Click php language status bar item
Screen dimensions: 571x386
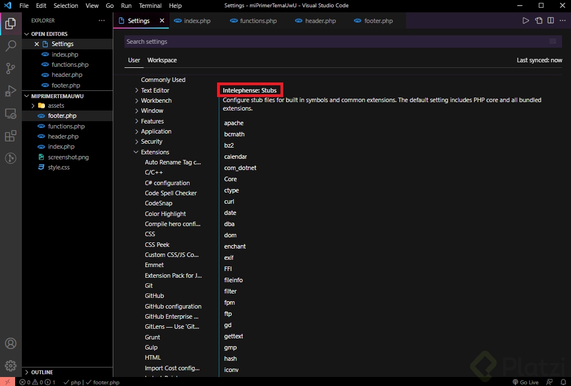point(72,383)
